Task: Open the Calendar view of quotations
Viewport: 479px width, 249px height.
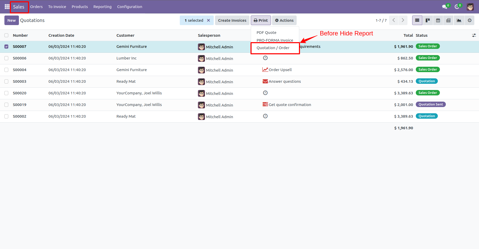Action: coord(438,20)
